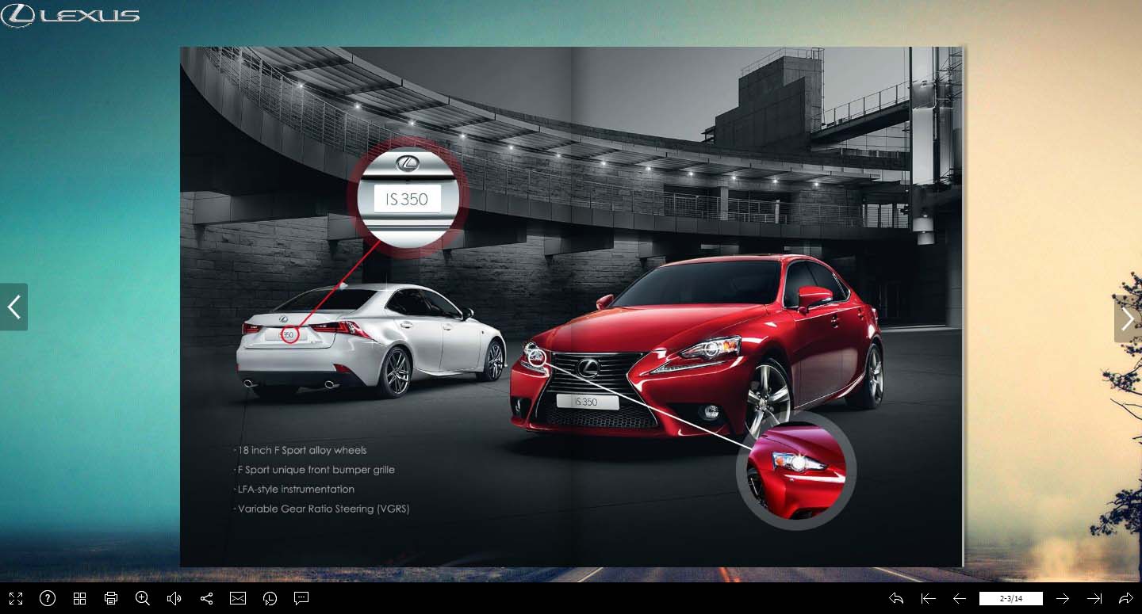Screen dimensions: 1142x614
Task: Click the text "Variable Gear Ratio Steering (VGRS)"
Action: click(x=322, y=509)
